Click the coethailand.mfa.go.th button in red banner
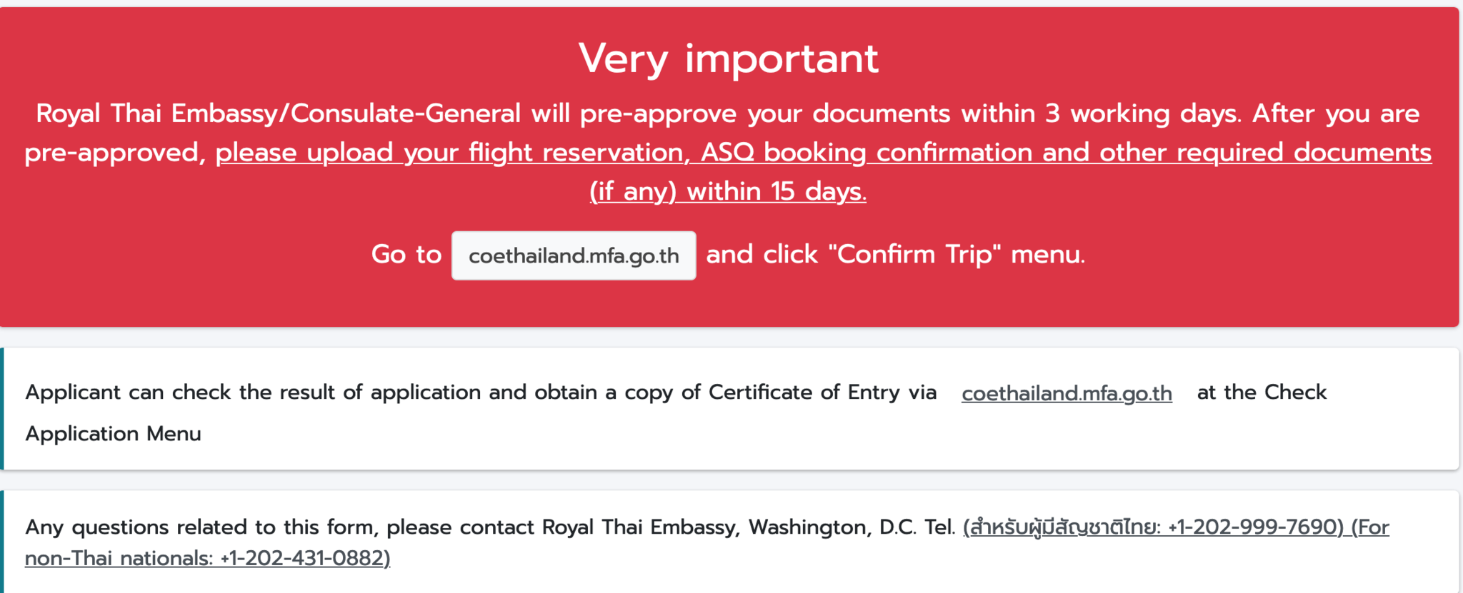The height and width of the screenshot is (593, 1463). [x=574, y=255]
